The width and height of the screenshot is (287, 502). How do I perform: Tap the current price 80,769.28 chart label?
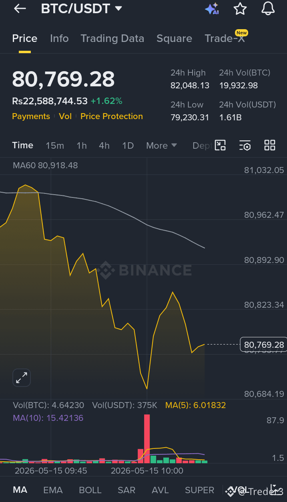click(264, 345)
